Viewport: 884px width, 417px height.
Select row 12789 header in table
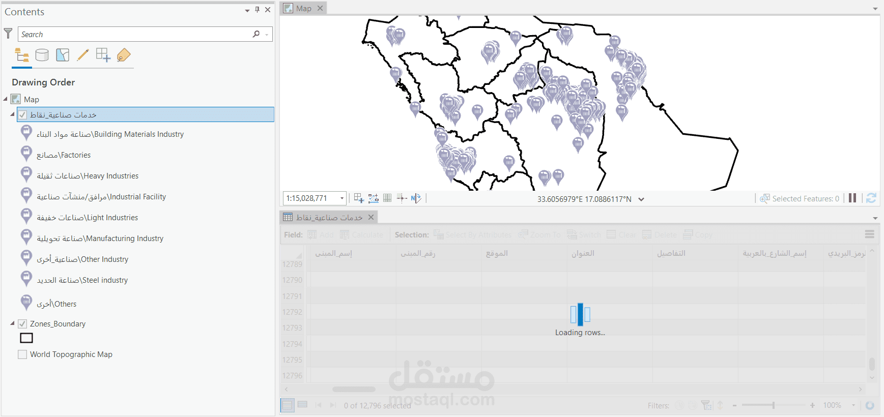[293, 264]
